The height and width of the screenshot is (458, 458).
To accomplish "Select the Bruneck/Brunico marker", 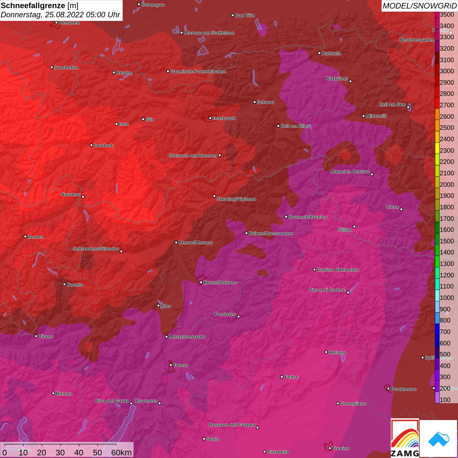I will 286,217.
